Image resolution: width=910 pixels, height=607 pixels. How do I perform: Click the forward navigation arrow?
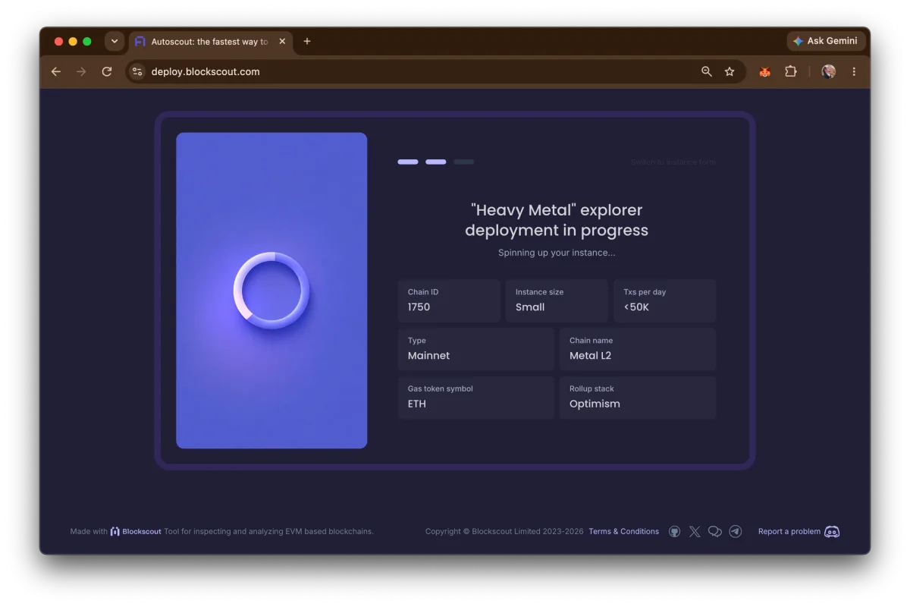(x=81, y=71)
